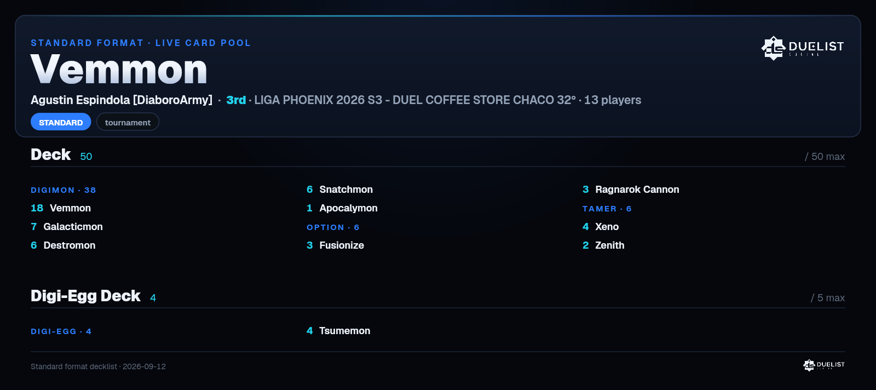Open the Xeno tamer card

click(601, 227)
